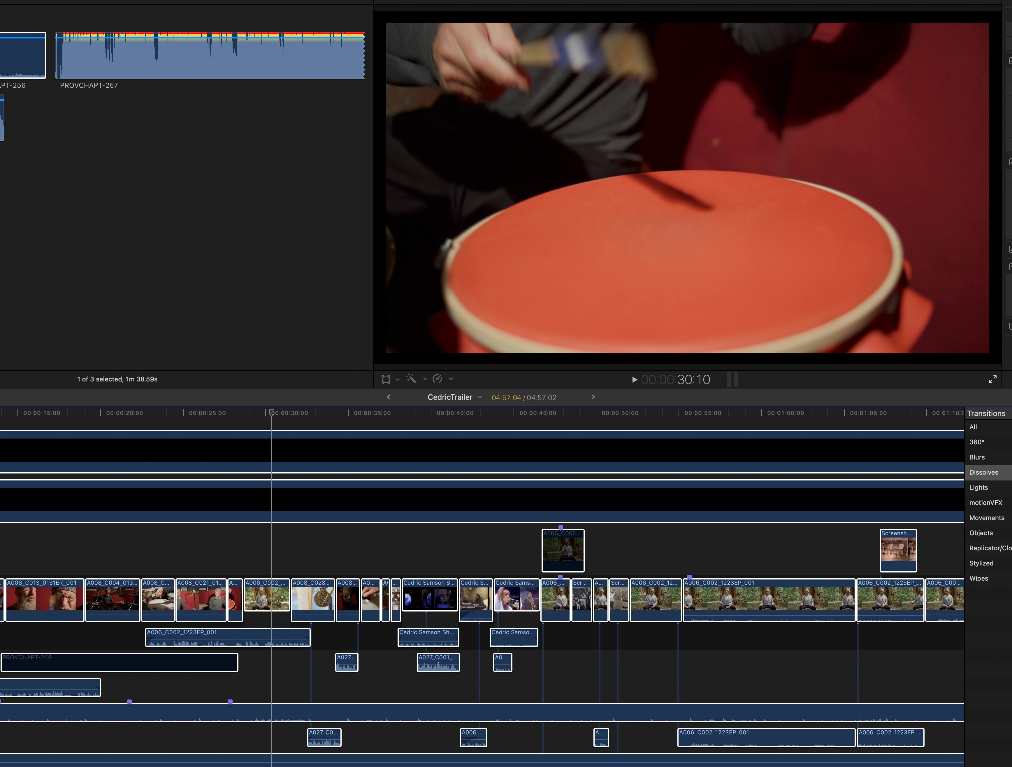
Task: Click the retime speedometer icon
Action: coord(438,379)
